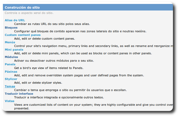This screenshot has width=179, height=117.
Task: Go to the Vistas link
Action: [x=10, y=101]
